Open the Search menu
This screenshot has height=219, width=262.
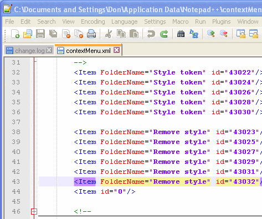(x=47, y=22)
